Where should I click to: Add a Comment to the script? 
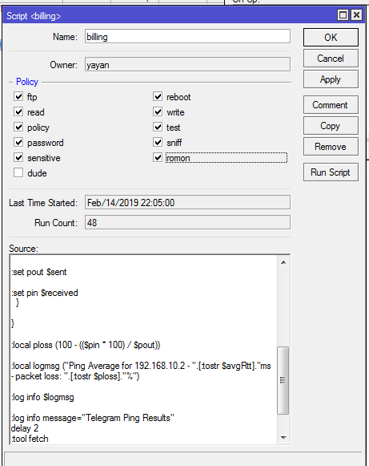pos(331,105)
